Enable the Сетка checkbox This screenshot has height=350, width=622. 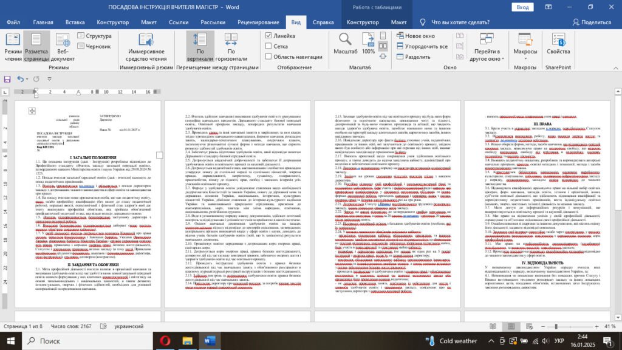tap(268, 46)
